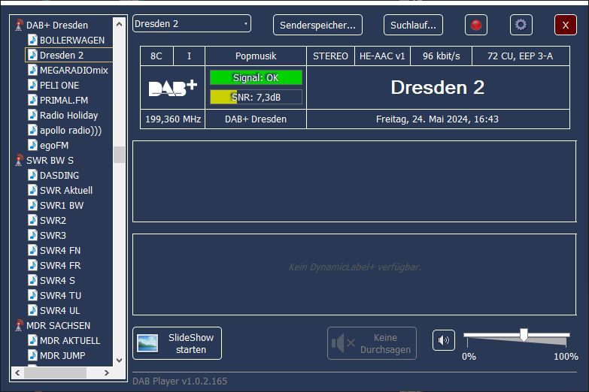589x392 pixels.
Task: Click the DAB+ Dresden ensemble antenna icon
Action: point(19,25)
